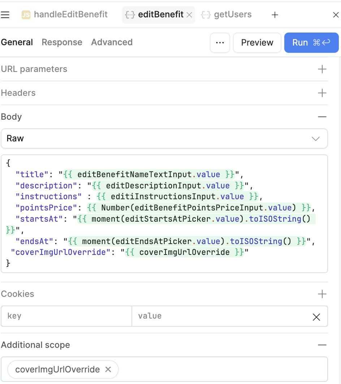Open the more options ellipsis menu
This screenshot has width=341, height=384.
(220, 43)
